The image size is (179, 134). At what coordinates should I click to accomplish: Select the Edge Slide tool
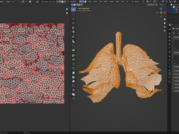click(73, 86)
